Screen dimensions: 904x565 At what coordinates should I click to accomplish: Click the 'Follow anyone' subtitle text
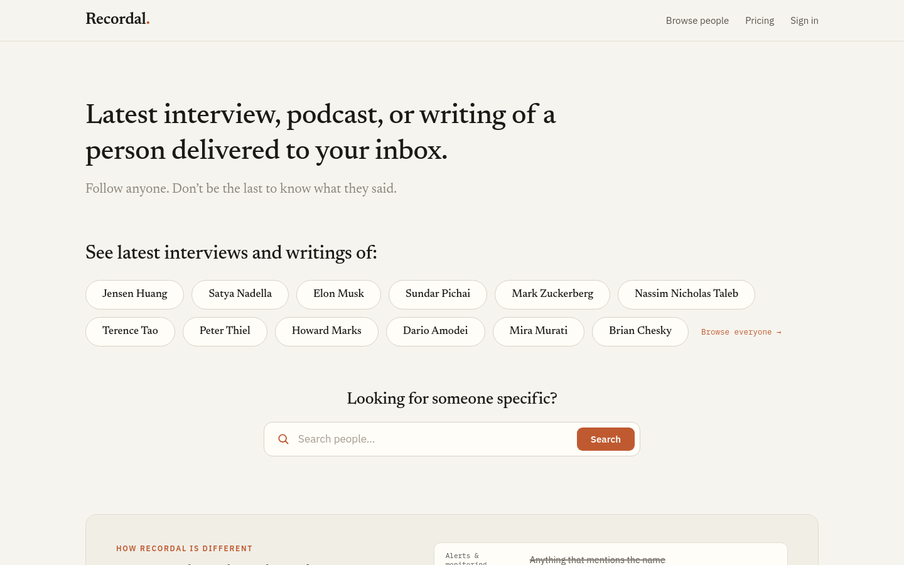pos(241,189)
